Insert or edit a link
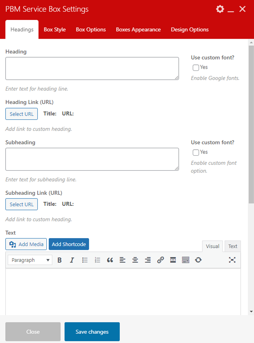Screen dimensions: 254x343 (x=160, y=260)
